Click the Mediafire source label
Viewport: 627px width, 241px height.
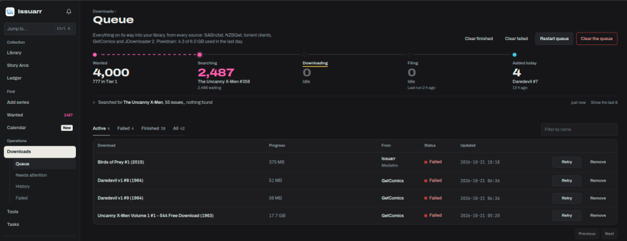pos(389,165)
